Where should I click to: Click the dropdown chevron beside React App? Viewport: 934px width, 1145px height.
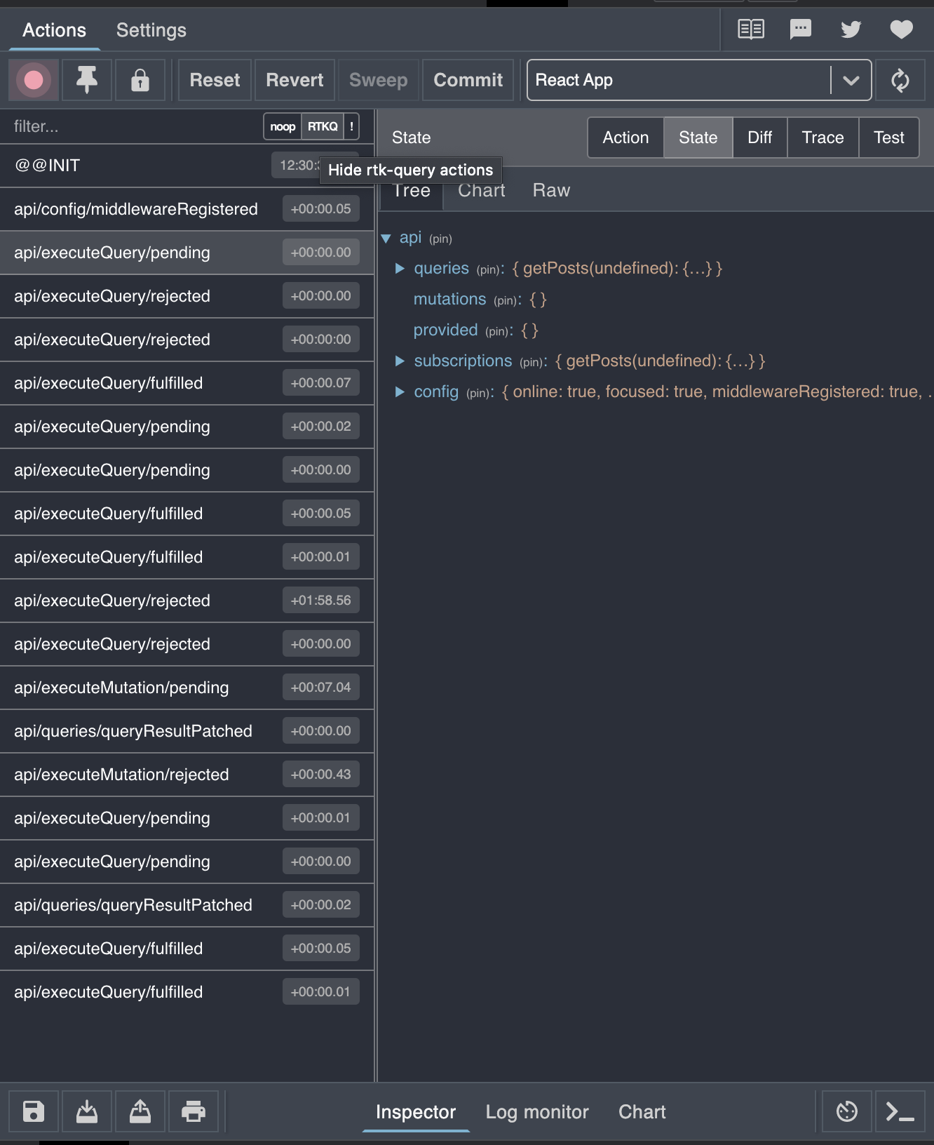tap(851, 80)
